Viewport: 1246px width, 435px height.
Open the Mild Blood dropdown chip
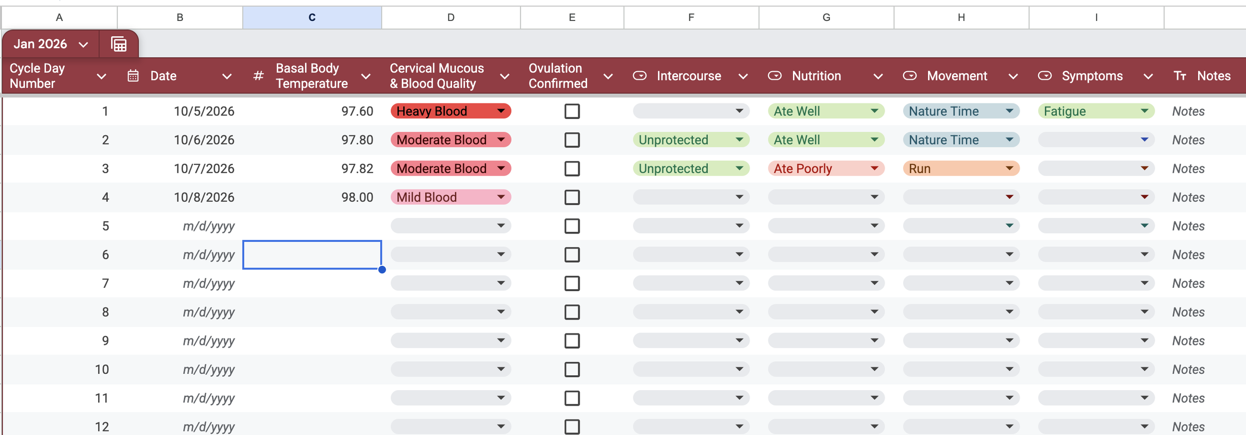tap(451, 197)
